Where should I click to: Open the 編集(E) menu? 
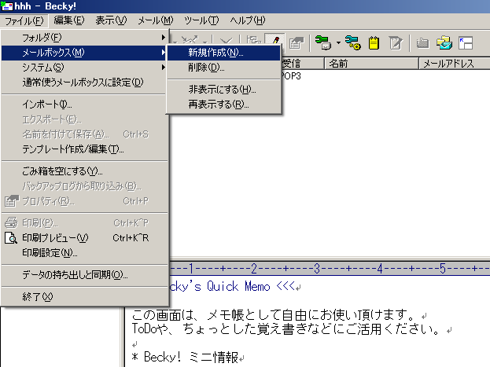coord(69,20)
